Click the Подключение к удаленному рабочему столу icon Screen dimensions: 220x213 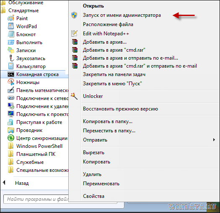[11, 106]
